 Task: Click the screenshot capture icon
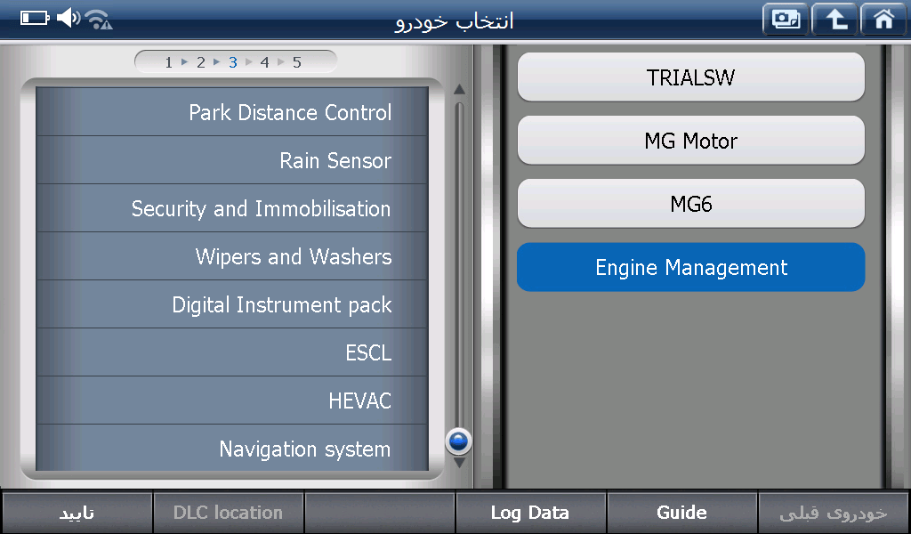[785, 20]
